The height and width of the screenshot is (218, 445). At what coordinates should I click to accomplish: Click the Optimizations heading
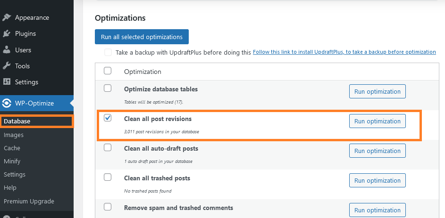click(120, 18)
